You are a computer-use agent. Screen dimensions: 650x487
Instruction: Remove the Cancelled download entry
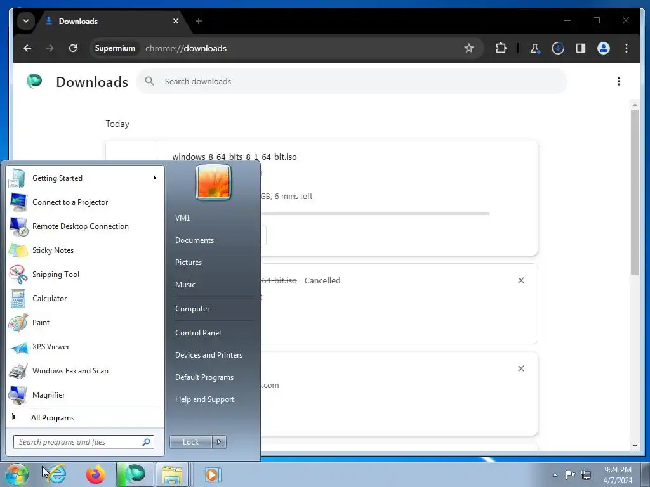521,280
